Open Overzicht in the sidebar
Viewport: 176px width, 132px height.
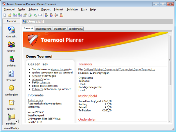tap(11, 32)
